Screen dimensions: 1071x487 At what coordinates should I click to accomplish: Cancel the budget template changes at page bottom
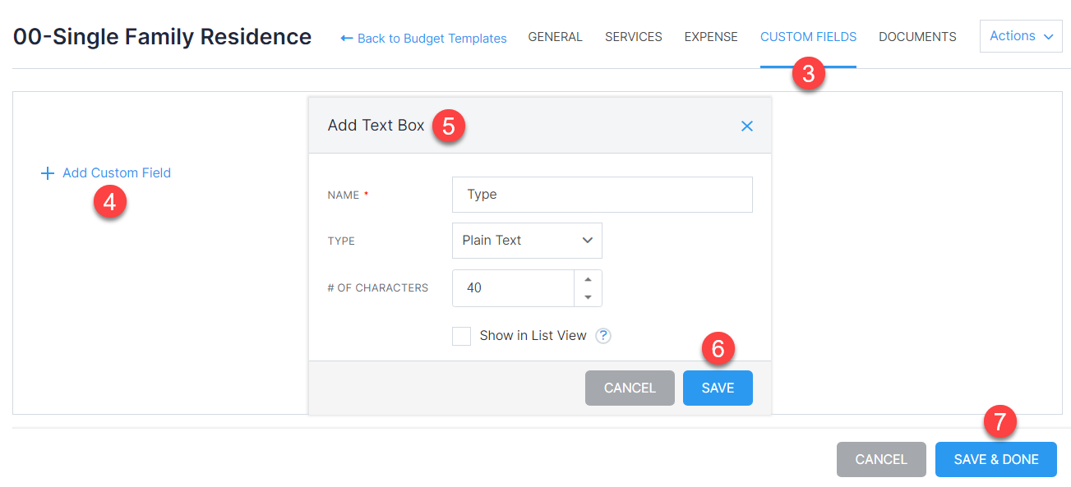tap(881, 459)
